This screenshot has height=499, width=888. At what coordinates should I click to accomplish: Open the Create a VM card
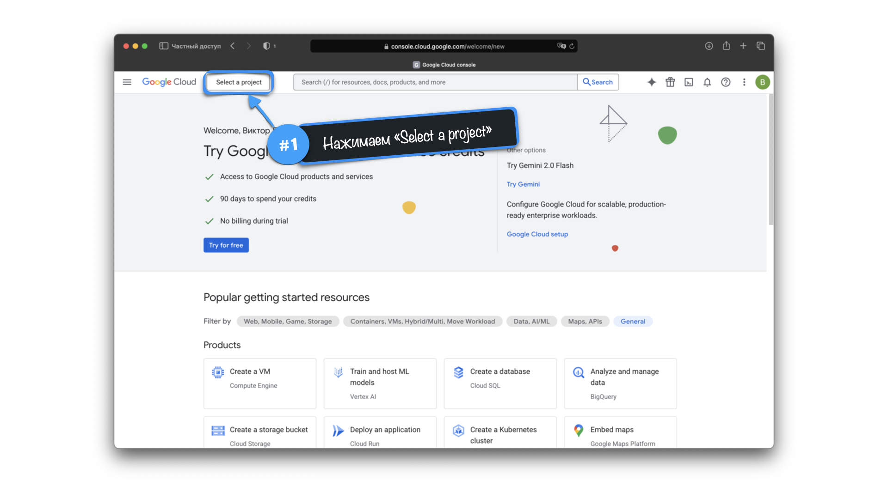(259, 383)
